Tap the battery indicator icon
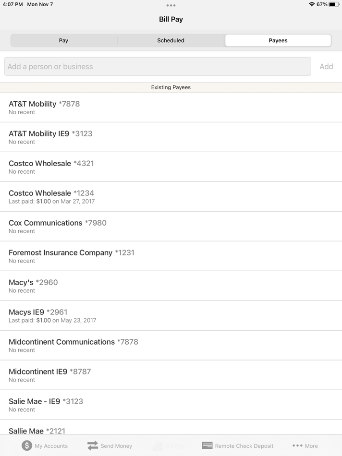342x456 pixels. [334, 4]
